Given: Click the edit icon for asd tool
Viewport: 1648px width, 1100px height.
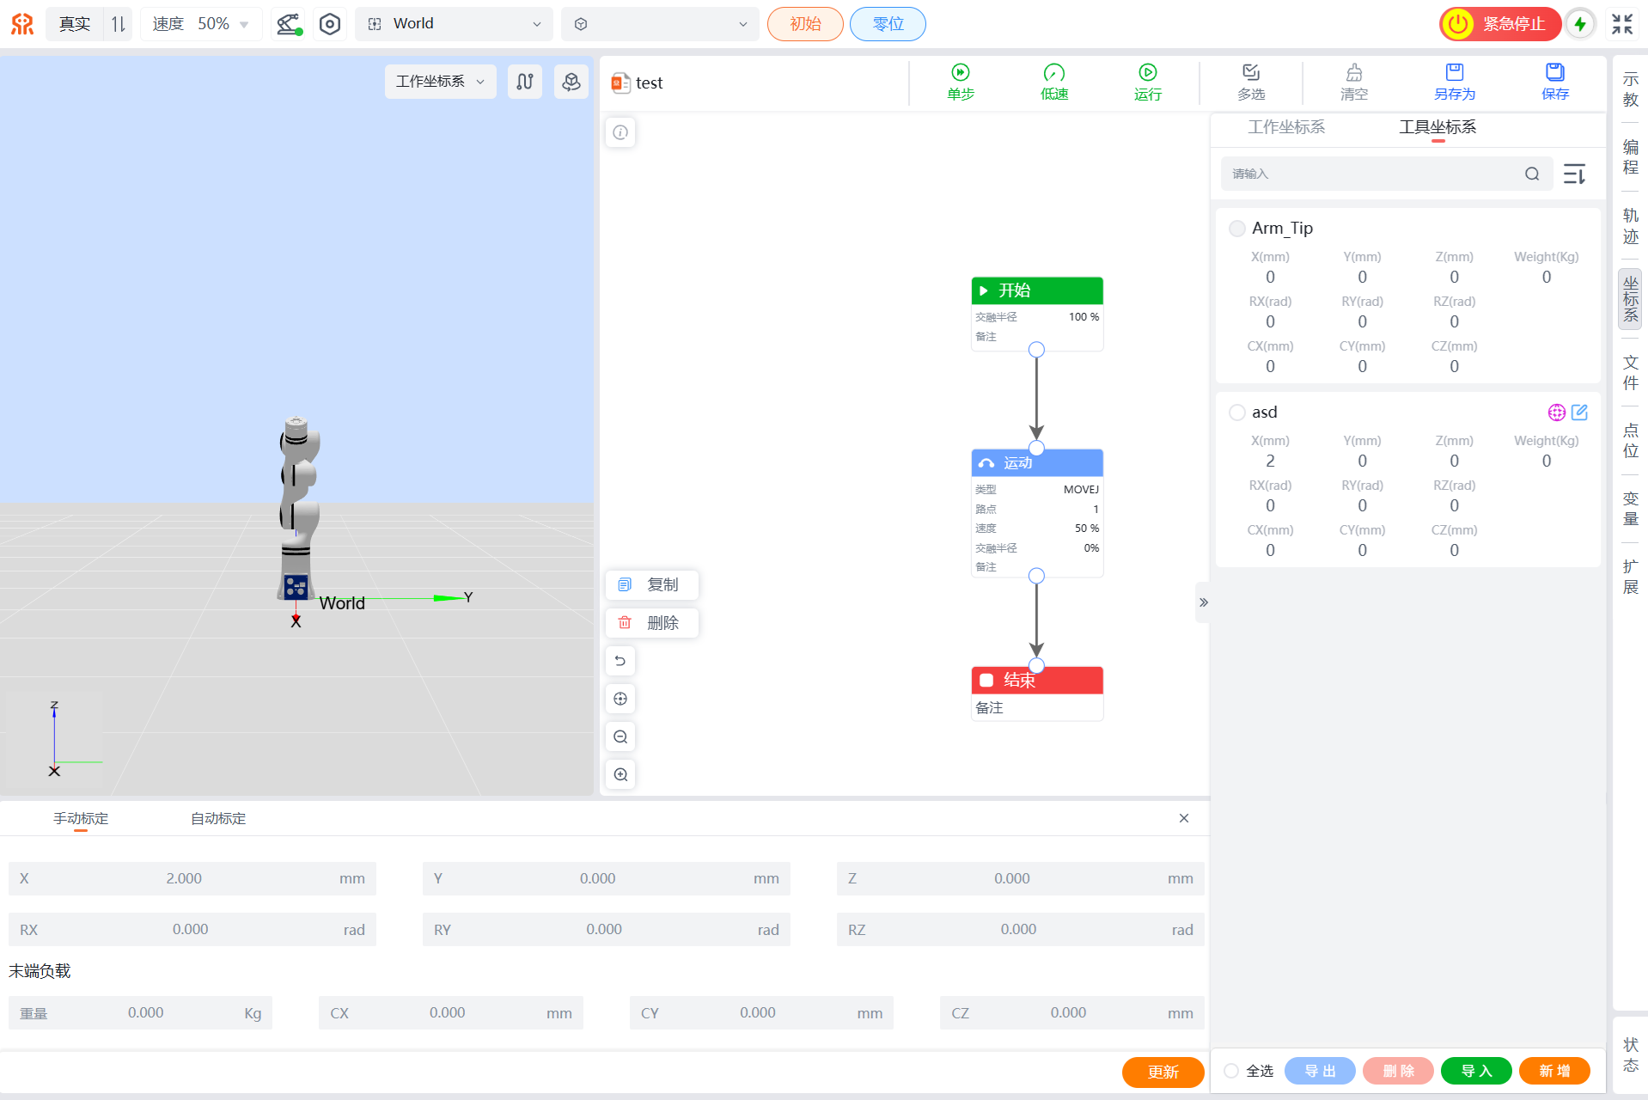Looking at the screenshot, I should point(1579,412).
